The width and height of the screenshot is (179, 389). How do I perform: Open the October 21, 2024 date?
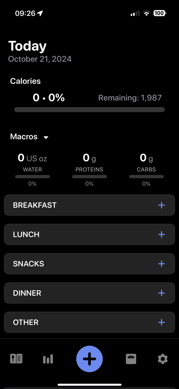[40, 59]
